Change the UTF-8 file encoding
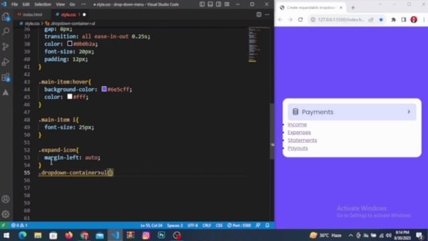The height and width of the screenshot is (241, 428). click(193, 226)
